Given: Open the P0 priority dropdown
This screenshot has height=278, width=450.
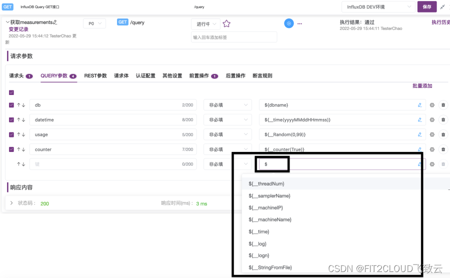Looking at the screenshot, I should (x=94, y=23).
